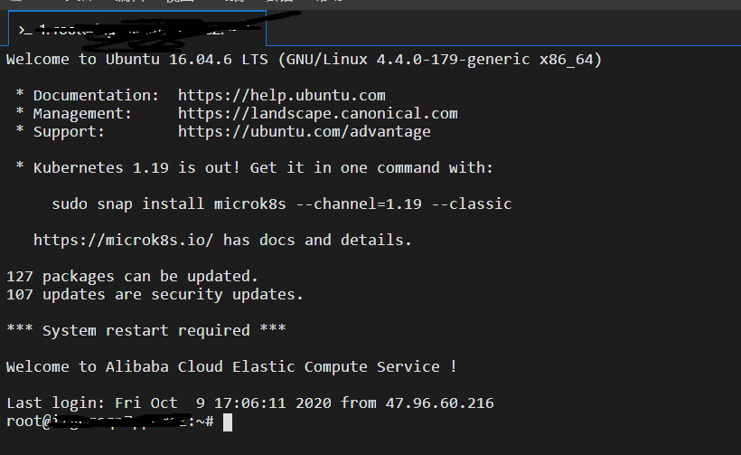741x455 pixels.
Task: Click the System restart required notice
Action: click(x=145, y=330)
